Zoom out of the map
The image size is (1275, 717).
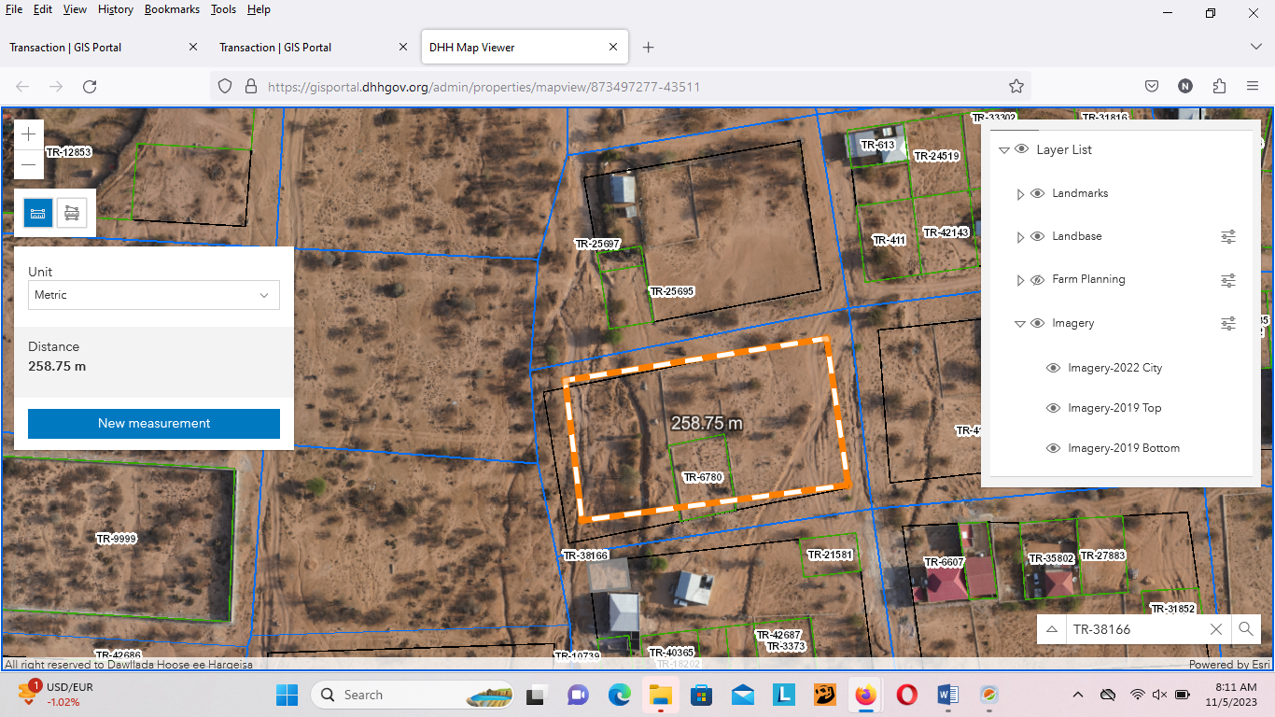(29, 165)
